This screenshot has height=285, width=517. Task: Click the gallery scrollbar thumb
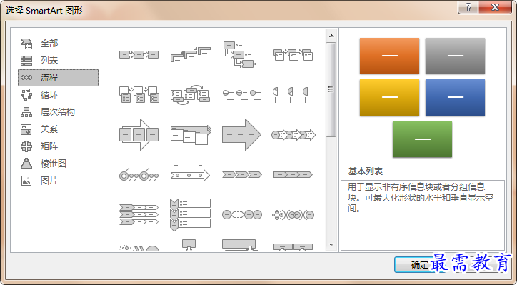coord(331,89)
